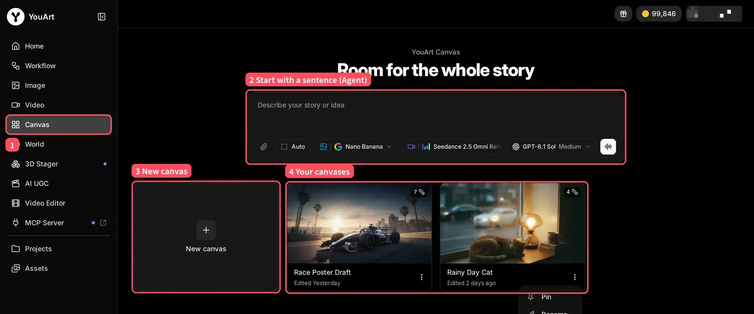
Task: Click the YouArt logo in the sidebar
Action: pos(16,16)
